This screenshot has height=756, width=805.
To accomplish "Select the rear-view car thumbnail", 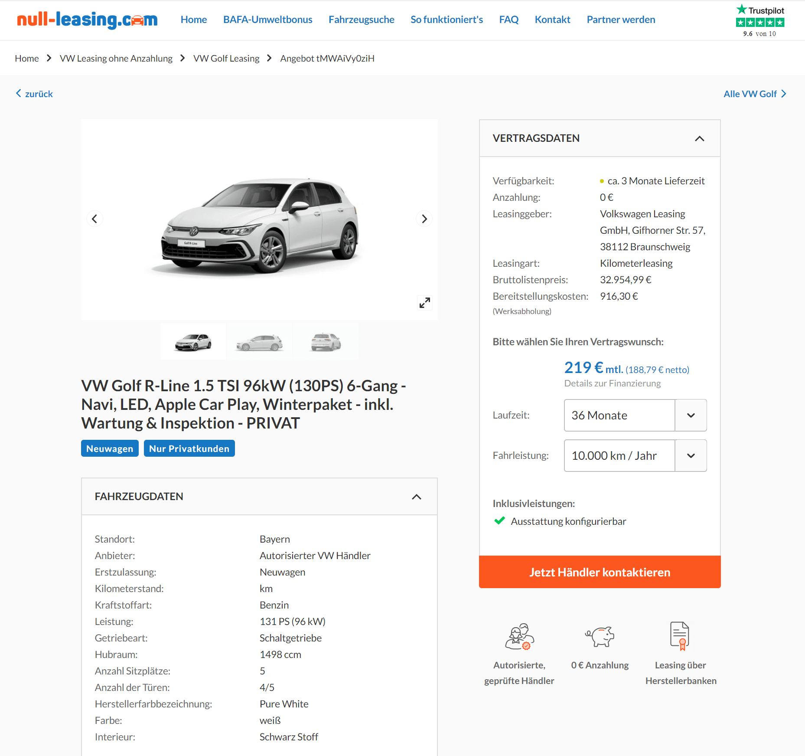I will pyautogui.click(x=326, y=342).
